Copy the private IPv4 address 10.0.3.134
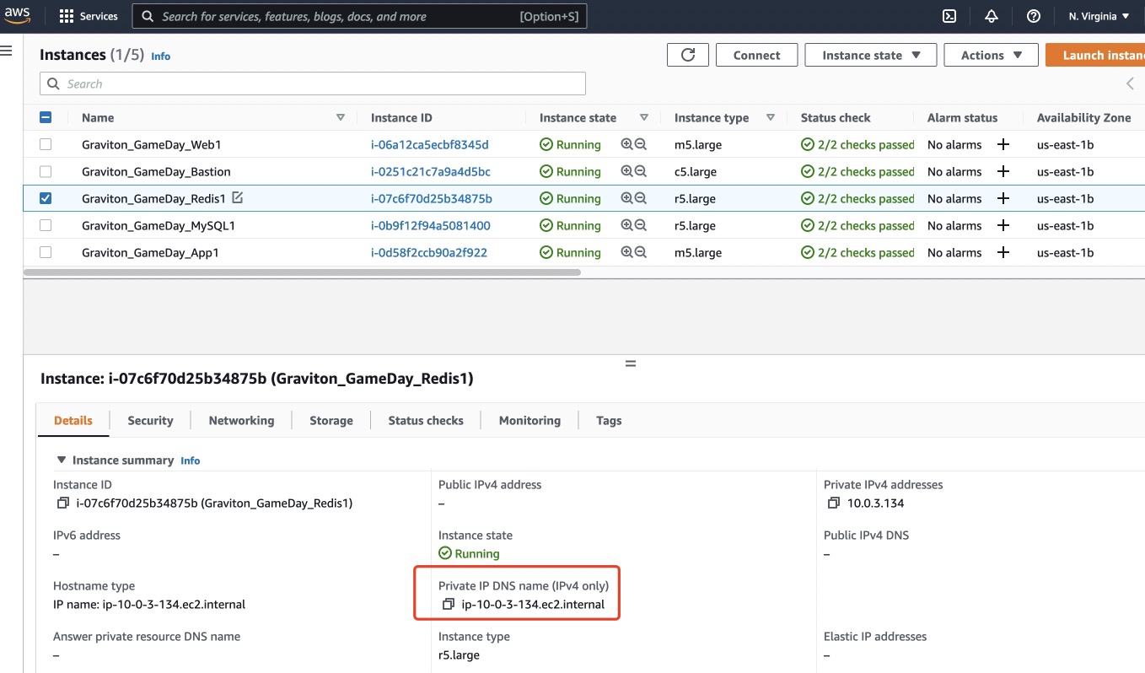Image resolution: width=1145 pixels, height=673 pixels. click(x=834, y=503)
